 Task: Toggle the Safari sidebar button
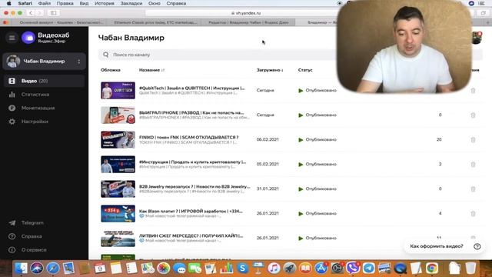54,13
